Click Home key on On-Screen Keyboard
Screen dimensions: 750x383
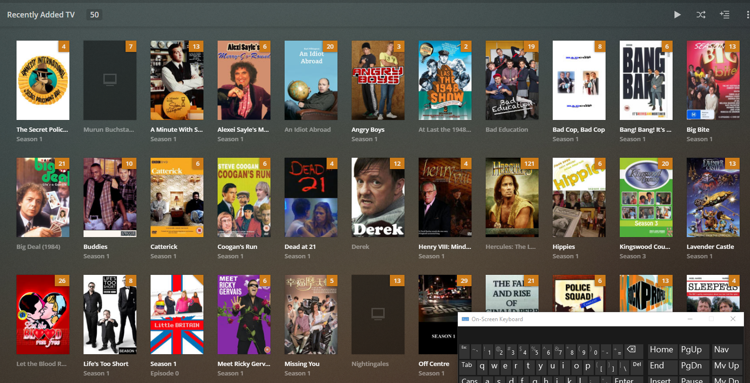[662, 350]
